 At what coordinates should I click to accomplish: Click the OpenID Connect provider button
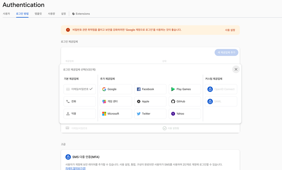[x=221, y=89]
